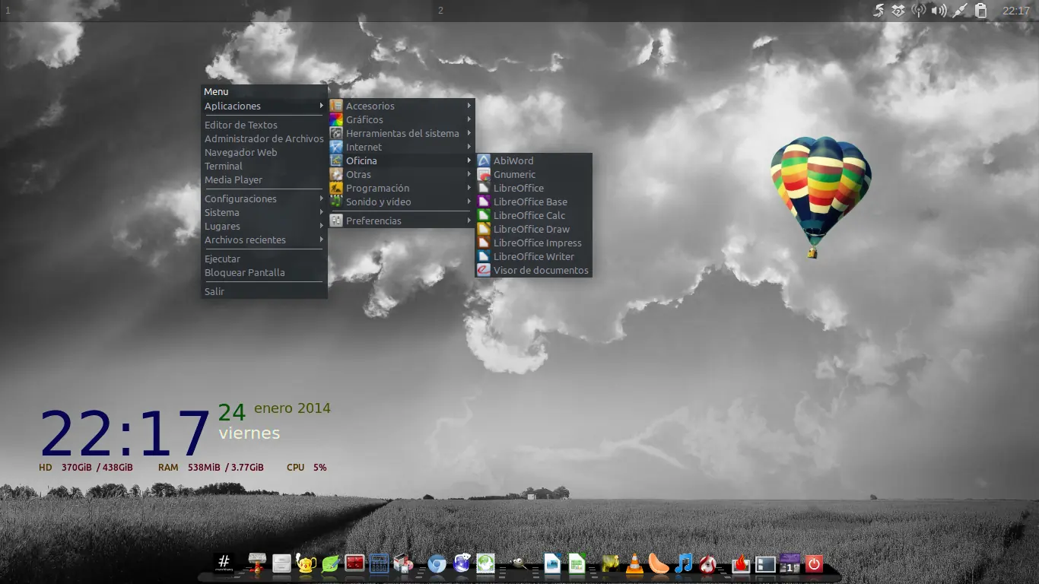Open the Chromium browser icon in the dock
The height and width of the screenshot is (584, 1039).
click(x=437, y=563)
